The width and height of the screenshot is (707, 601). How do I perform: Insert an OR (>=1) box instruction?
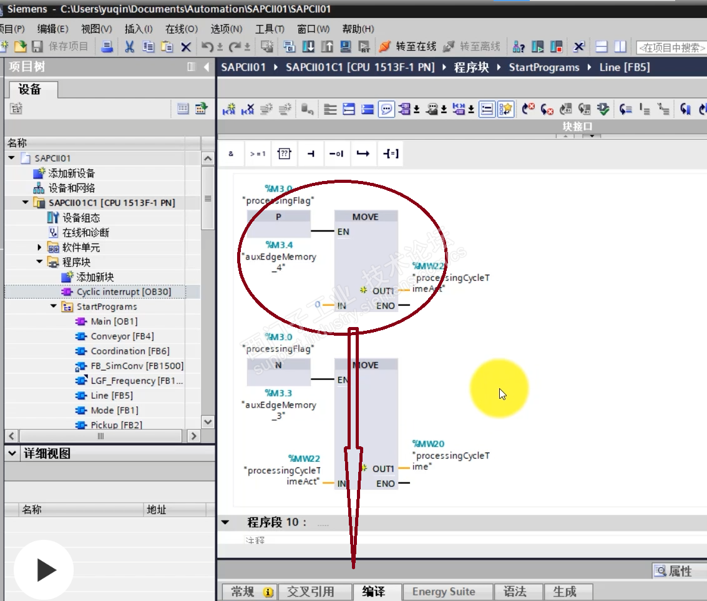pos(257,154)
